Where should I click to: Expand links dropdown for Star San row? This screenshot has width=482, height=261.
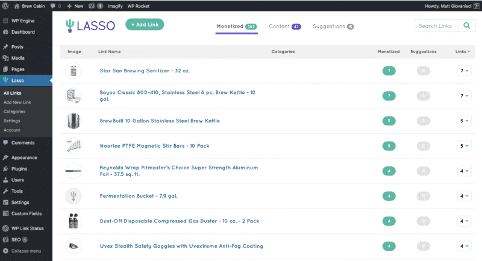click(464, 71)
